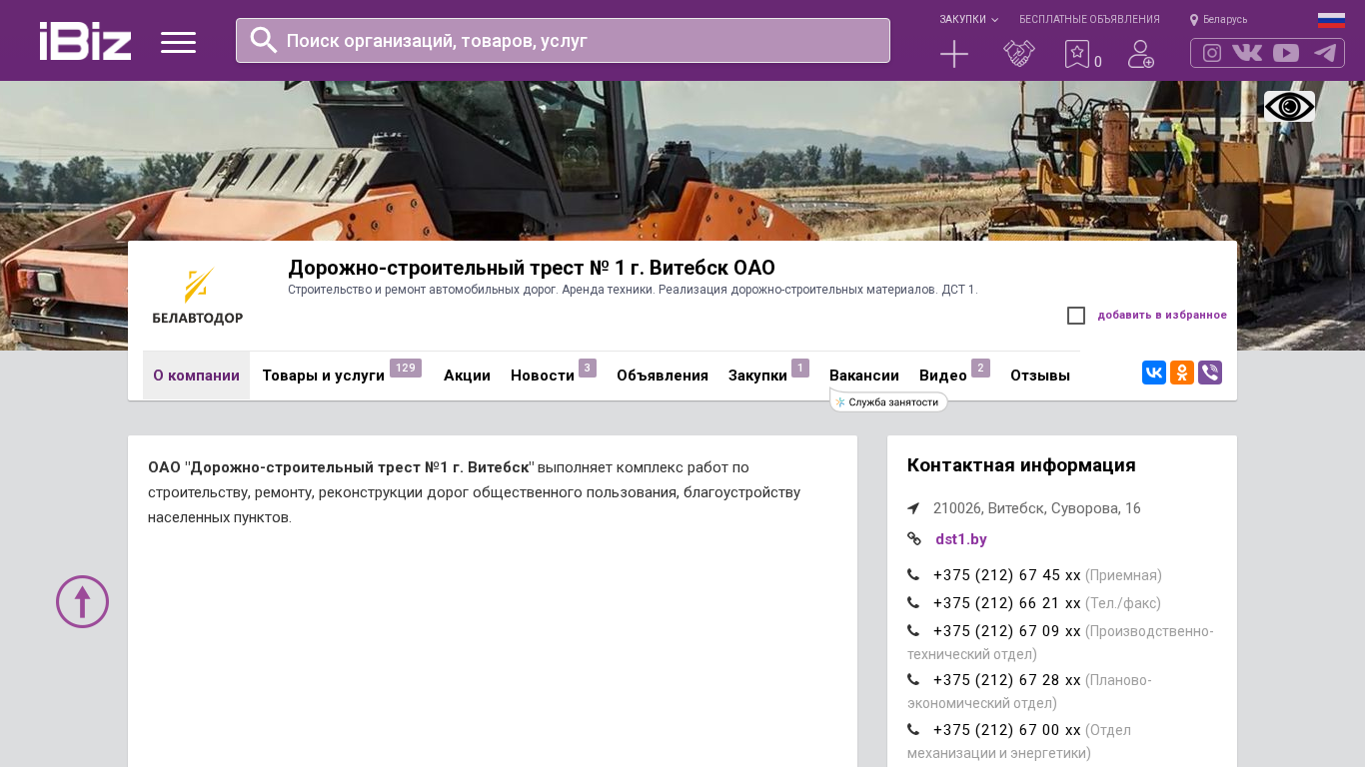The image size is (1365, 767).
Task: Click phone icon beside Приемная number
Action: [913, 574]
